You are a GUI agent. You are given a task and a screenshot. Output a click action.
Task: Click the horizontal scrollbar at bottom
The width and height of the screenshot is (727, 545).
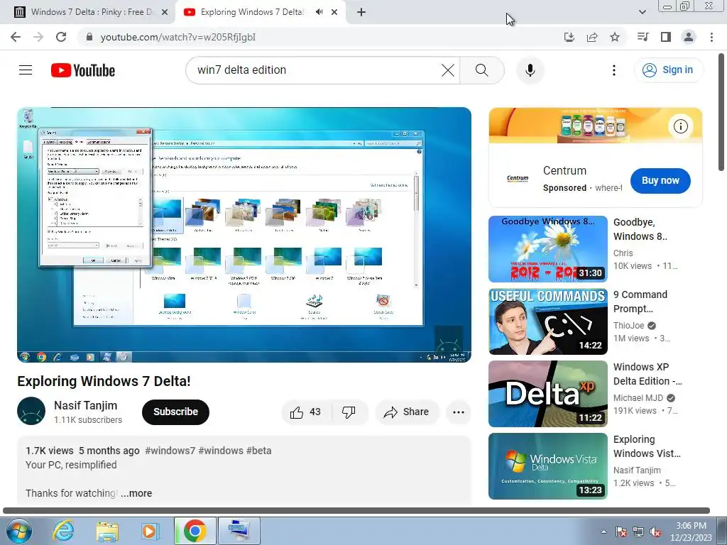click(x=356, y=510)
